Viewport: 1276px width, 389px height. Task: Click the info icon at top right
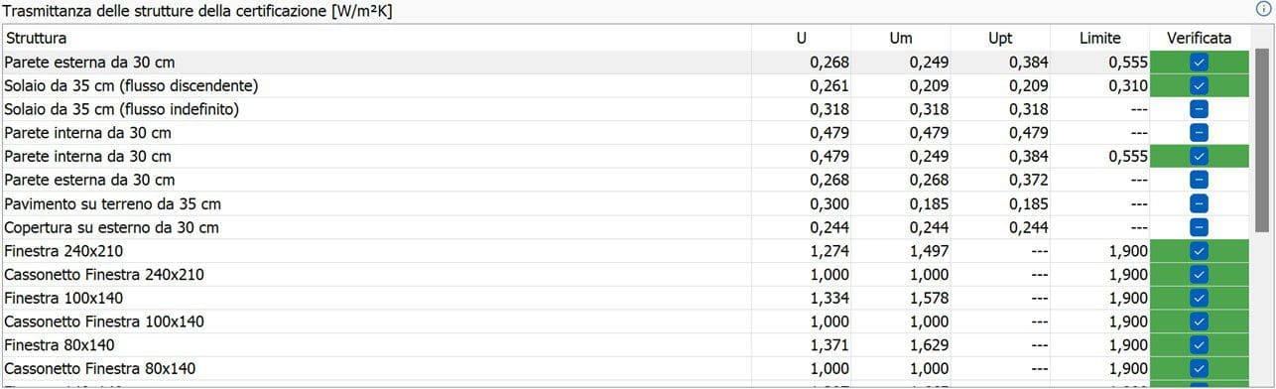coord(1263,9)
